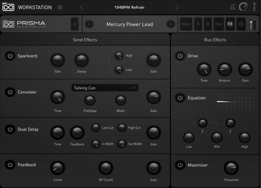Toggle Convolver power button
Screen dimensions: 261x188
[x=10, y=92]
